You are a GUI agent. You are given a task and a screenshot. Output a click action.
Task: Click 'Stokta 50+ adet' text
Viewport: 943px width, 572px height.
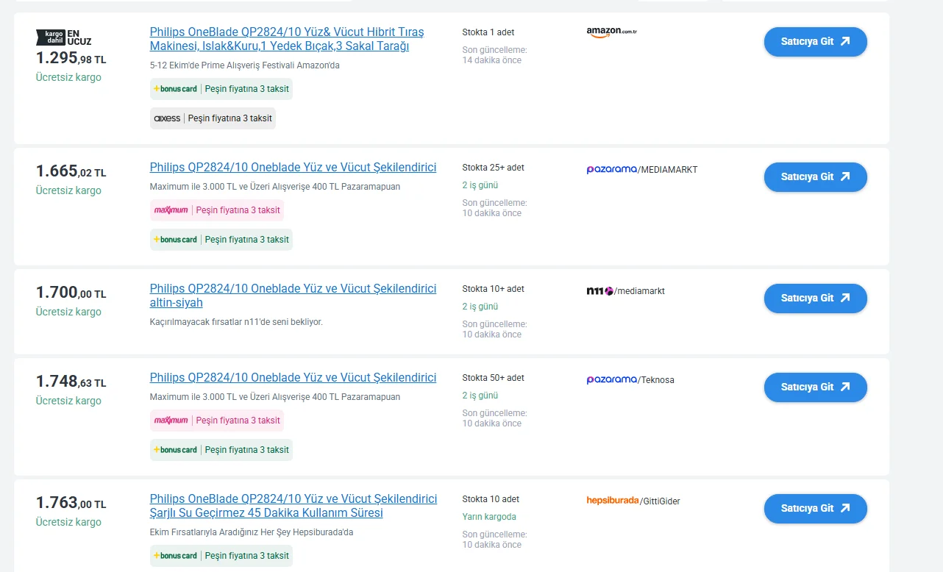pos(494,378)
